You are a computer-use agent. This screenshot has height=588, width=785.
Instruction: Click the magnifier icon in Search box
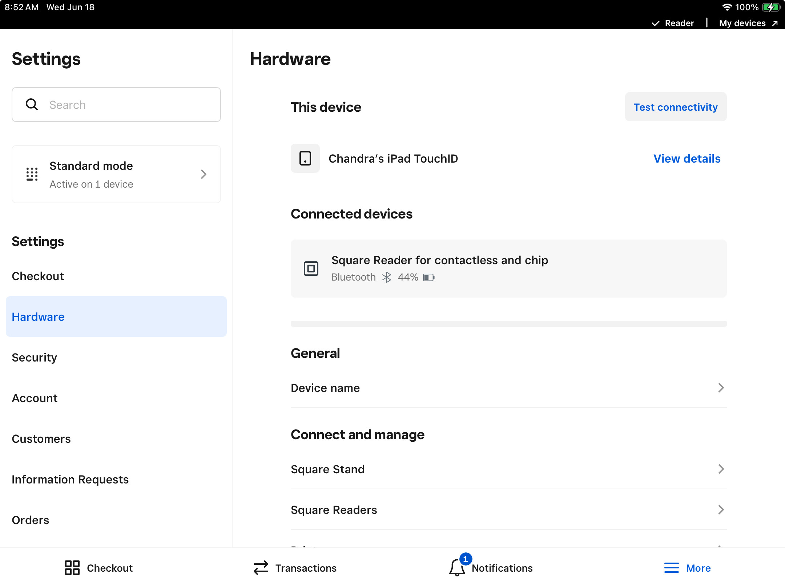32,105
